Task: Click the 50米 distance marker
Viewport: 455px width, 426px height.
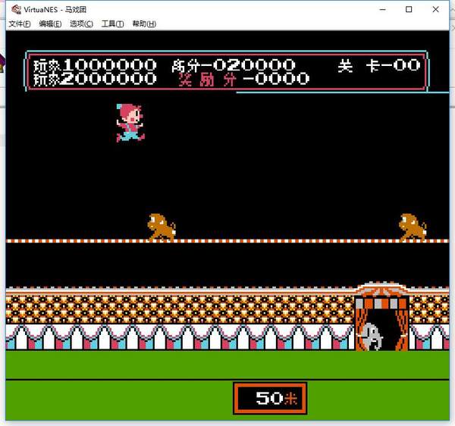Action: tap(270, 398)
